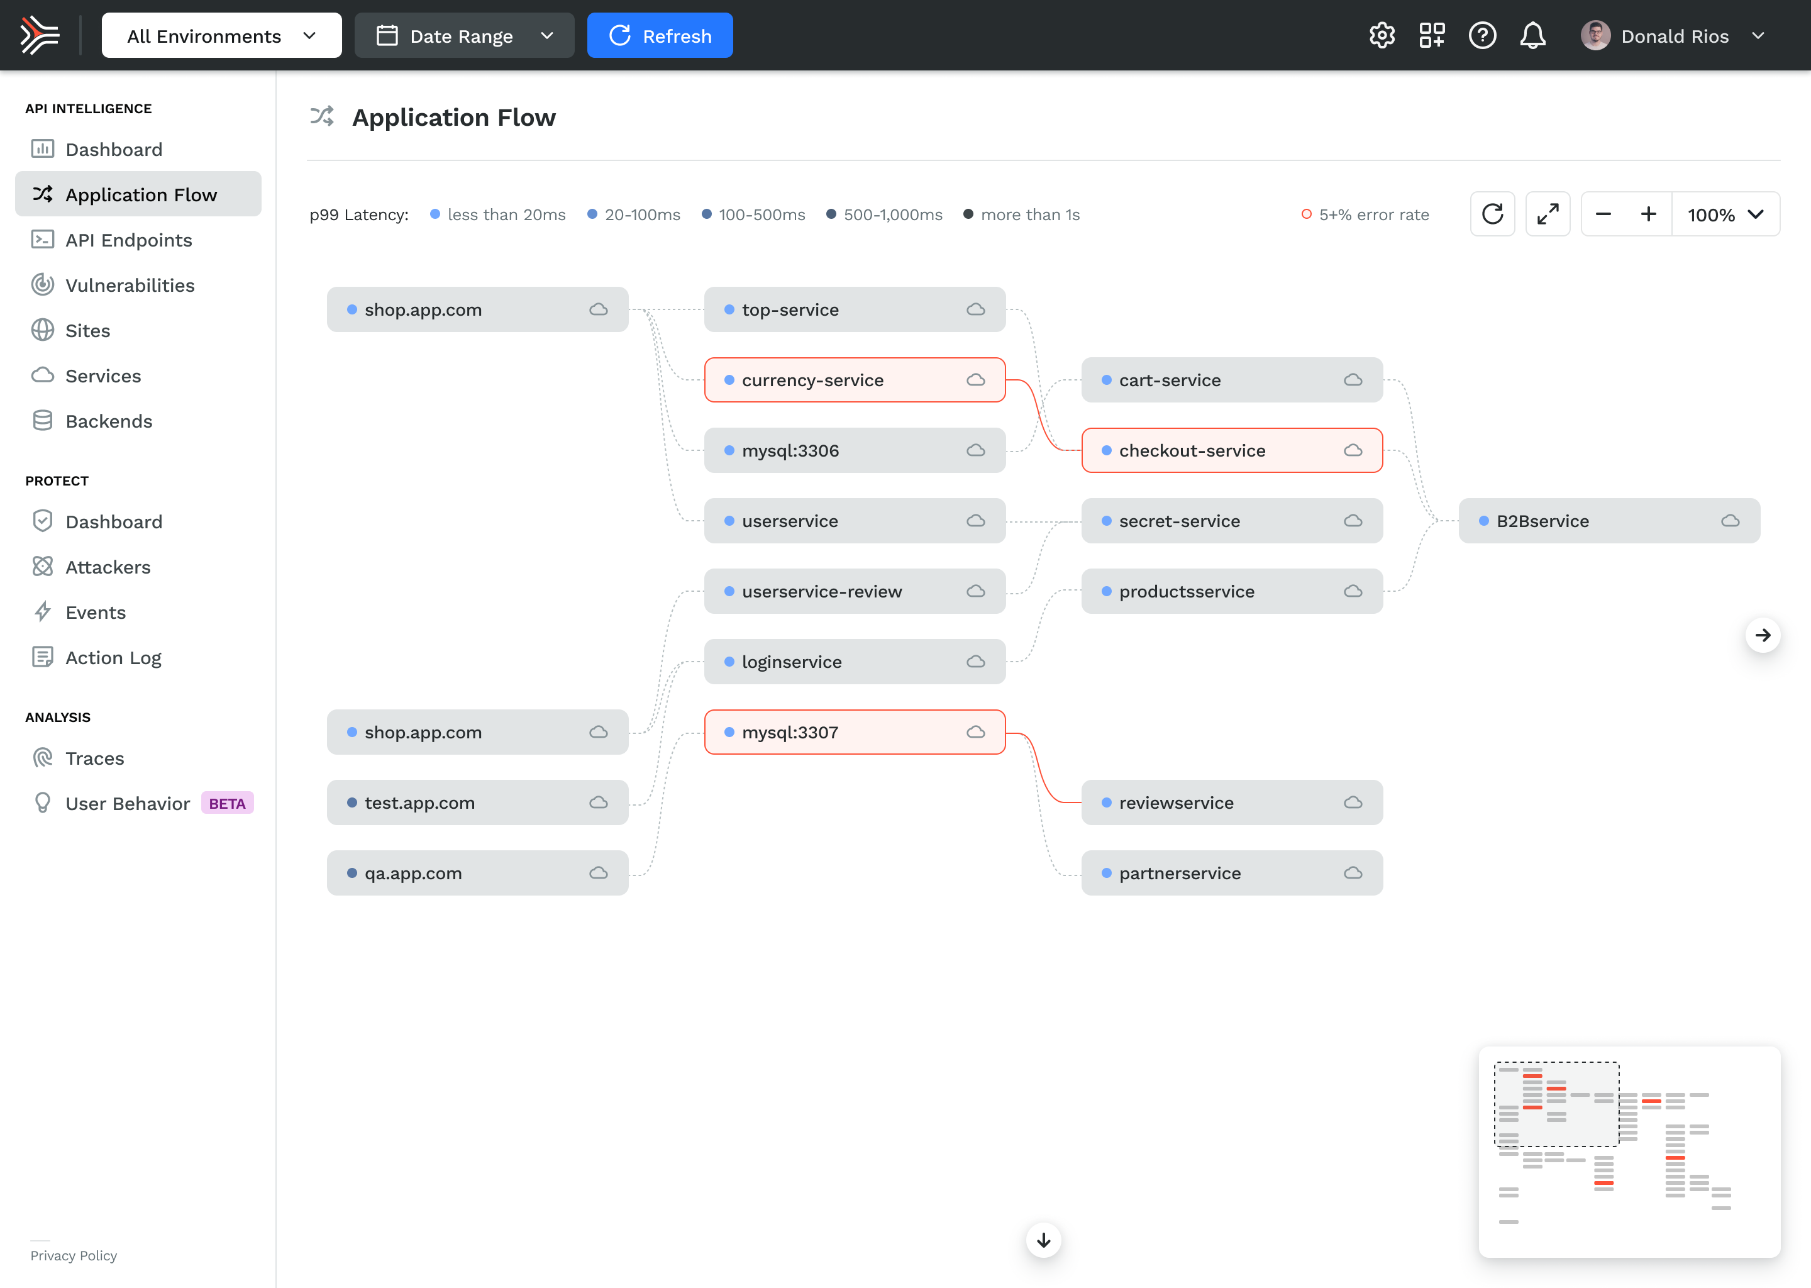Open the All Environments dropdown
The image size is (1811, 1288).
221,36
